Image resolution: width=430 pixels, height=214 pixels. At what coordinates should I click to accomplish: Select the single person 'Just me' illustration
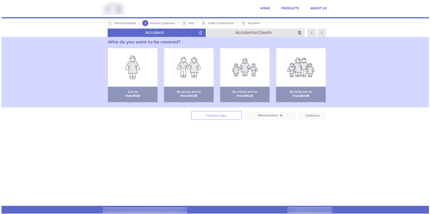click(x=133, y=67)
